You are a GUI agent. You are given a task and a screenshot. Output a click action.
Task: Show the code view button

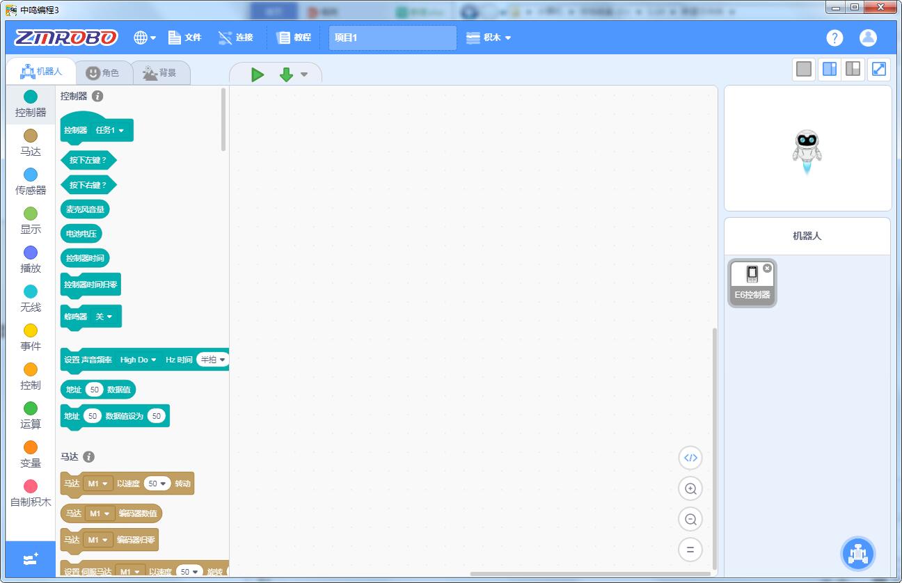tap(690, 458)
